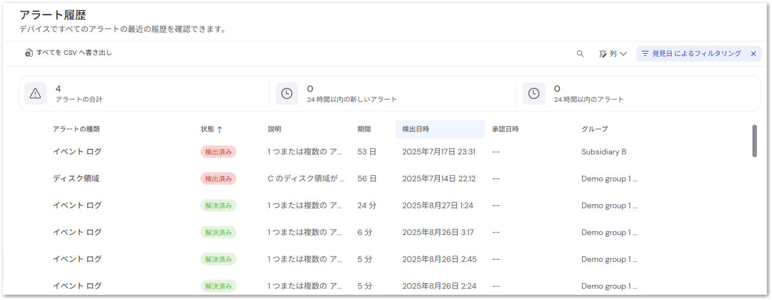Click the Subsidiary B group cell
The width and height of the screenshot is (772, 300).
(x=604, y=152)
